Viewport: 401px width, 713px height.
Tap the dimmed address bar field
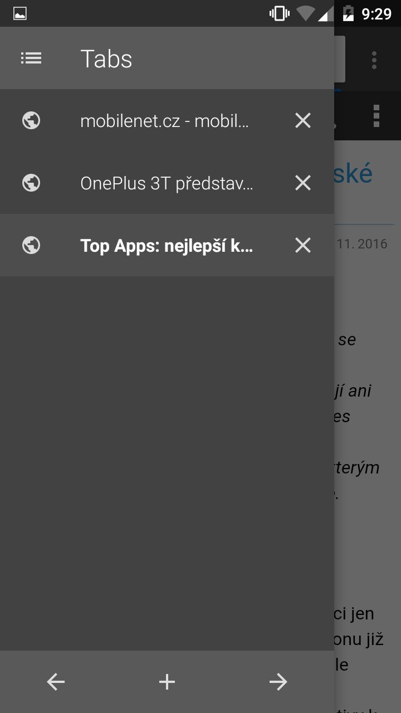(340, 59)
